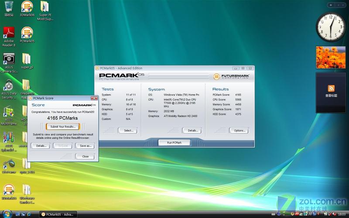Launch ASUS MultiFrame shortcut
The height and width of the screenshot is (218, 349).
pyautogui.click(x=9, y=116)
